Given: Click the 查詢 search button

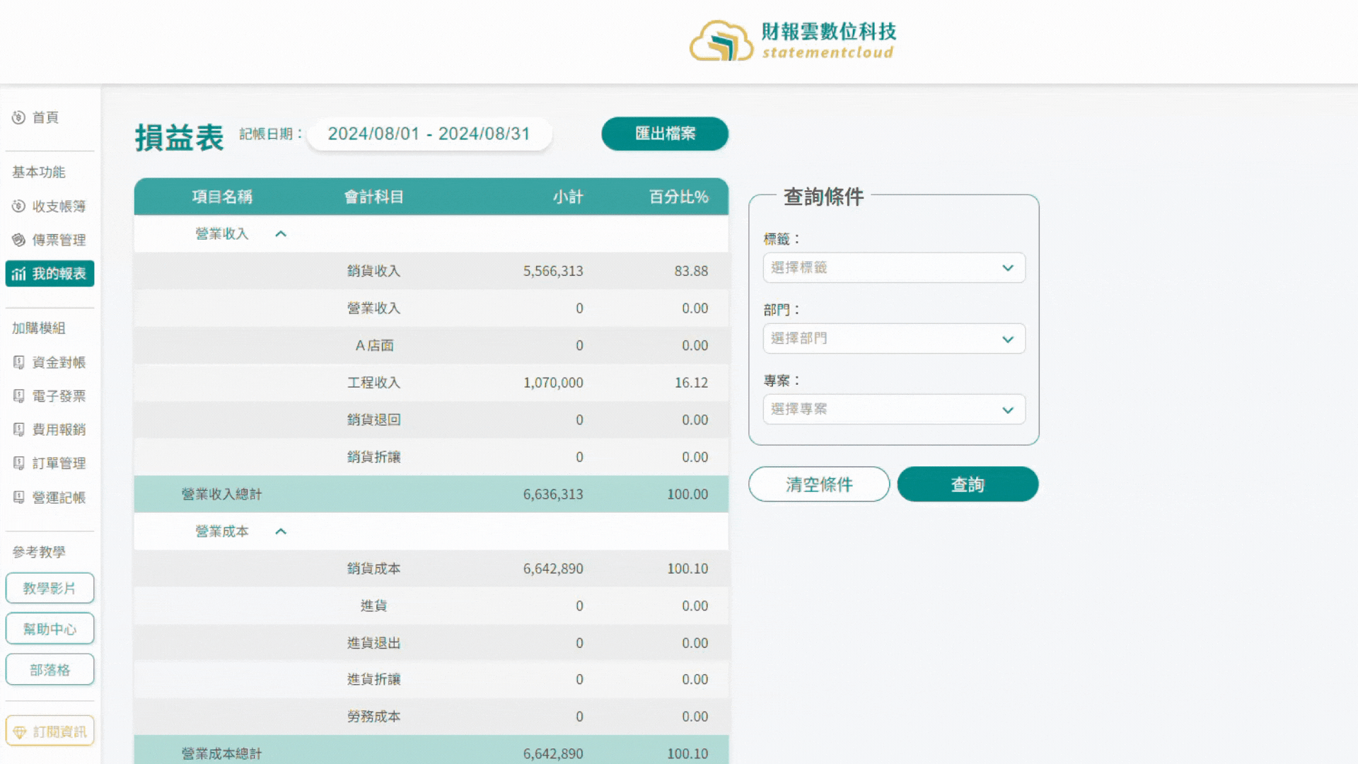Looking at the screenshot, I should [x=968, y=485].
